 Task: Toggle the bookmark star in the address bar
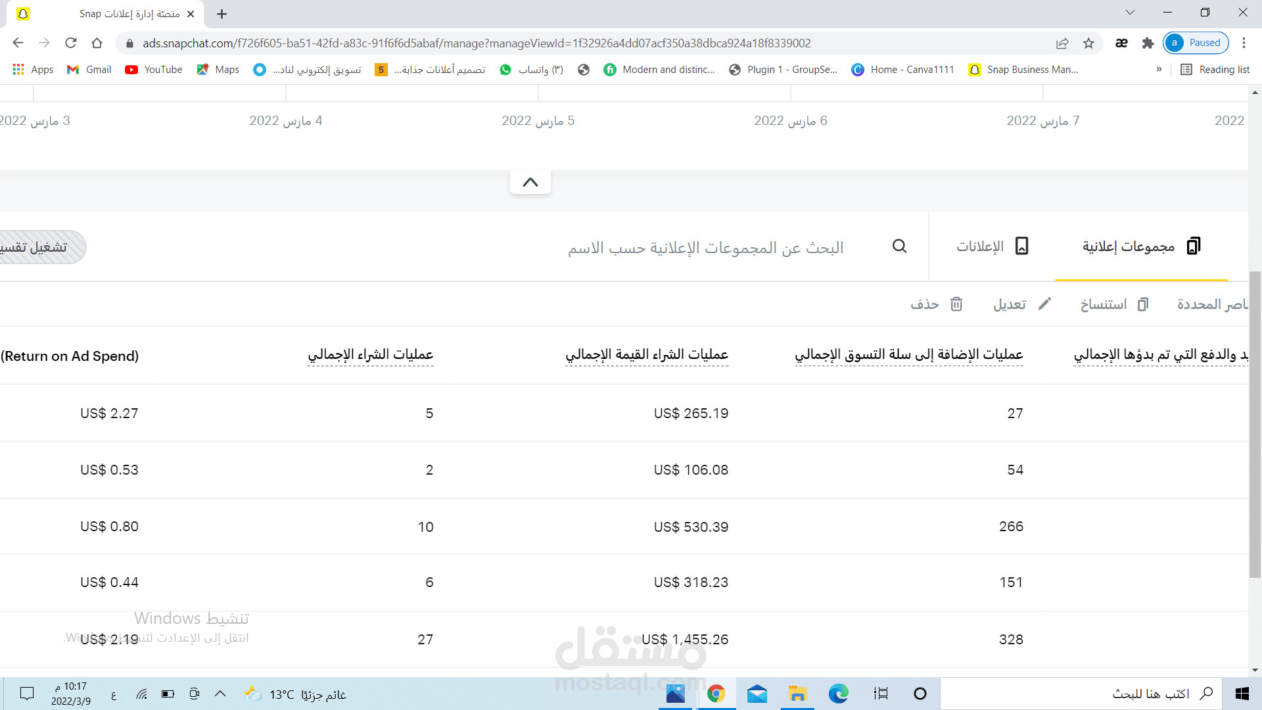[x=1088, y=43]
